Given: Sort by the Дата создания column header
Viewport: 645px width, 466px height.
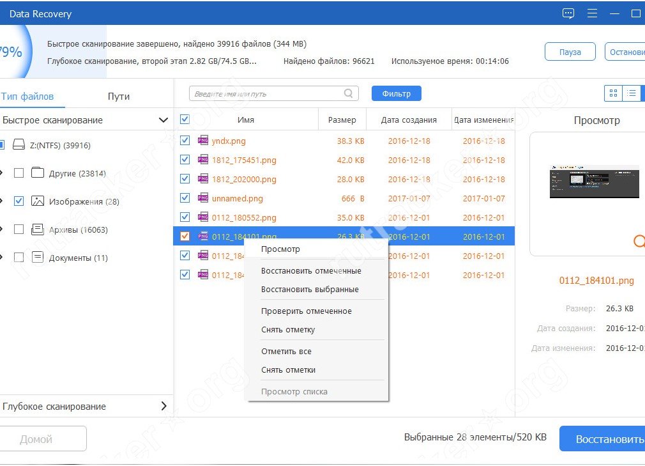Looking at the screenshot, I should click(x=409, y=120).
